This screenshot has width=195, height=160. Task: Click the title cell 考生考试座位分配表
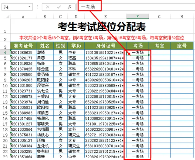[x=102, y=26]
